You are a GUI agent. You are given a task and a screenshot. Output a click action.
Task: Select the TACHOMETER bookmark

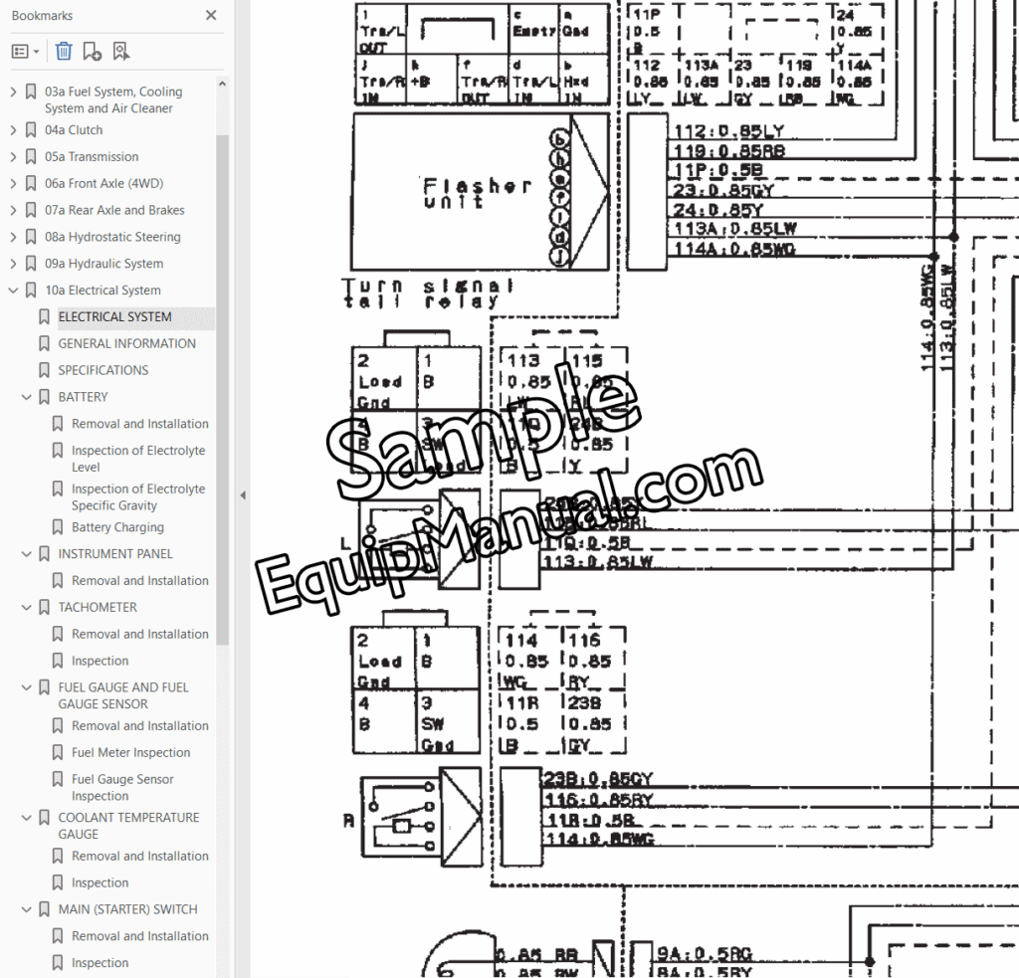coord(98,607)
